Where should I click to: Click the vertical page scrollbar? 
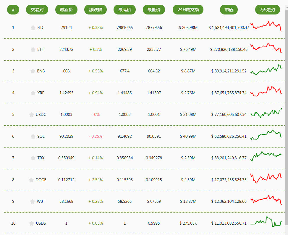(x=287, y=118)
